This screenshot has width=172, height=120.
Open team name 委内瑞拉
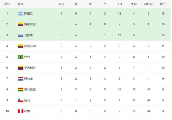[30, 68]
